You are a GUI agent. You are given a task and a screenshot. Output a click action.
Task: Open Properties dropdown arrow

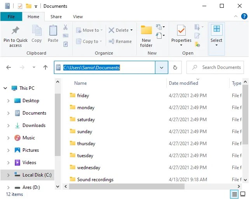(x=181, y=45)
